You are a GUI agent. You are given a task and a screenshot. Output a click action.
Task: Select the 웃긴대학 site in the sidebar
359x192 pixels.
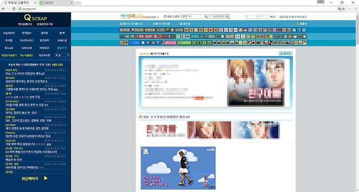tap(44, 40)
